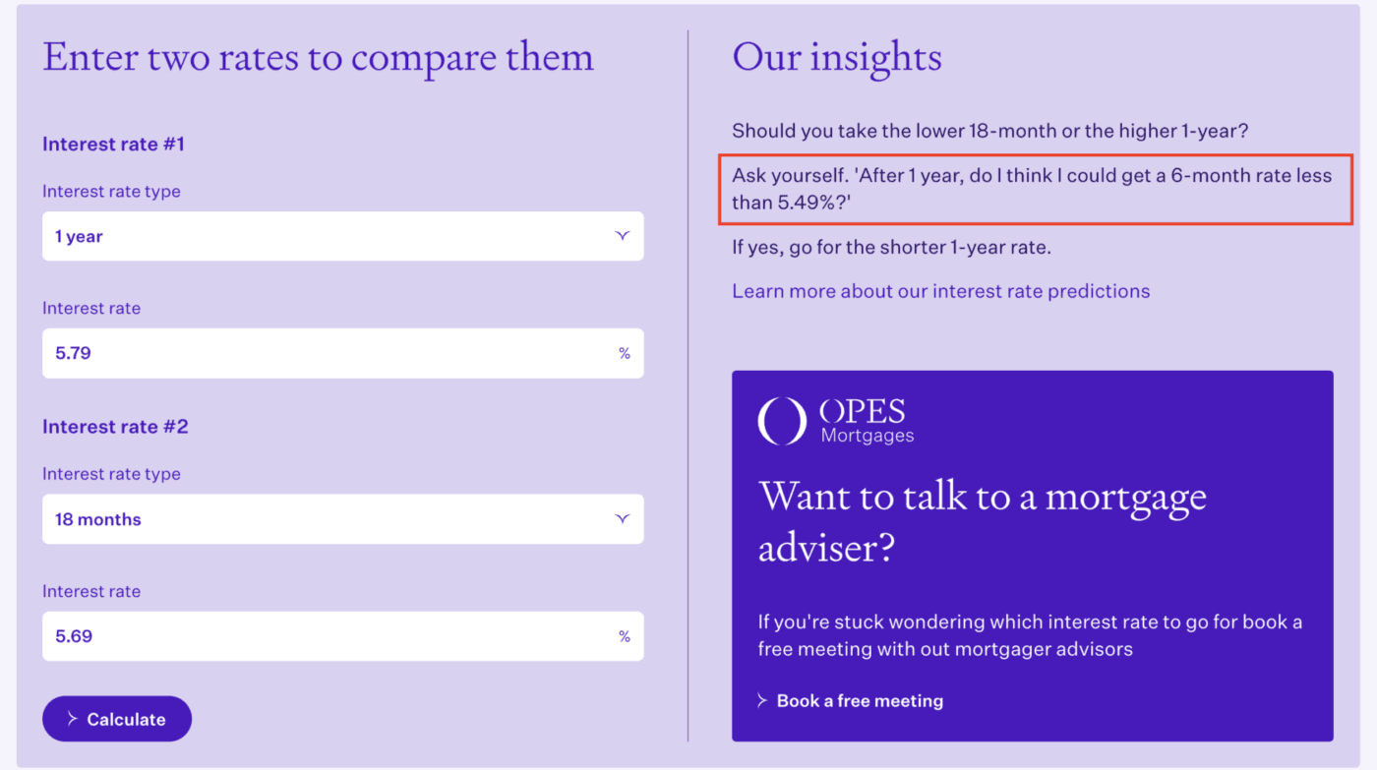
Task: Click percent symbol in second interest rate field
Action: tap(624, 637)
